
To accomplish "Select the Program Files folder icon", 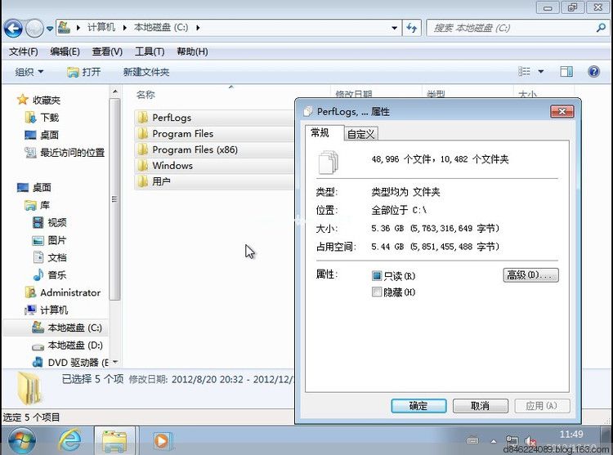I will click(x=143, y=134).
